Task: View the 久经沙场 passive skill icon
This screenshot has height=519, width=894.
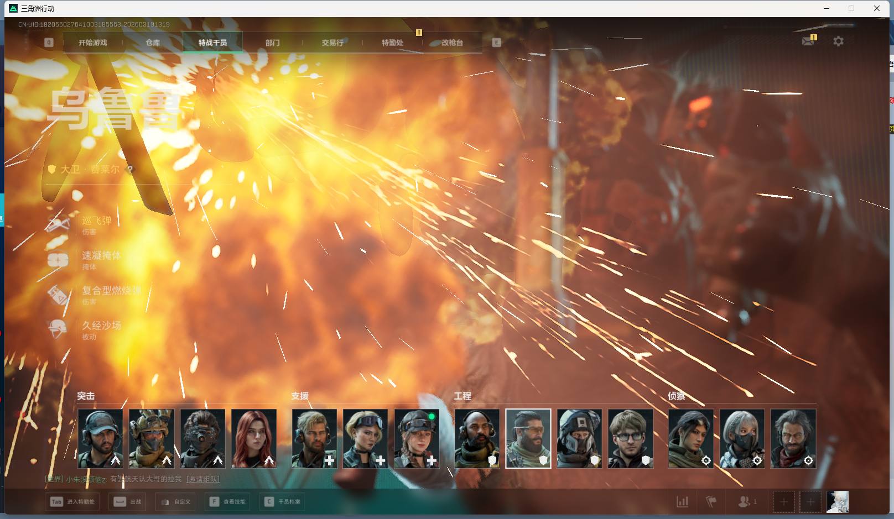Action: point(58,329)
